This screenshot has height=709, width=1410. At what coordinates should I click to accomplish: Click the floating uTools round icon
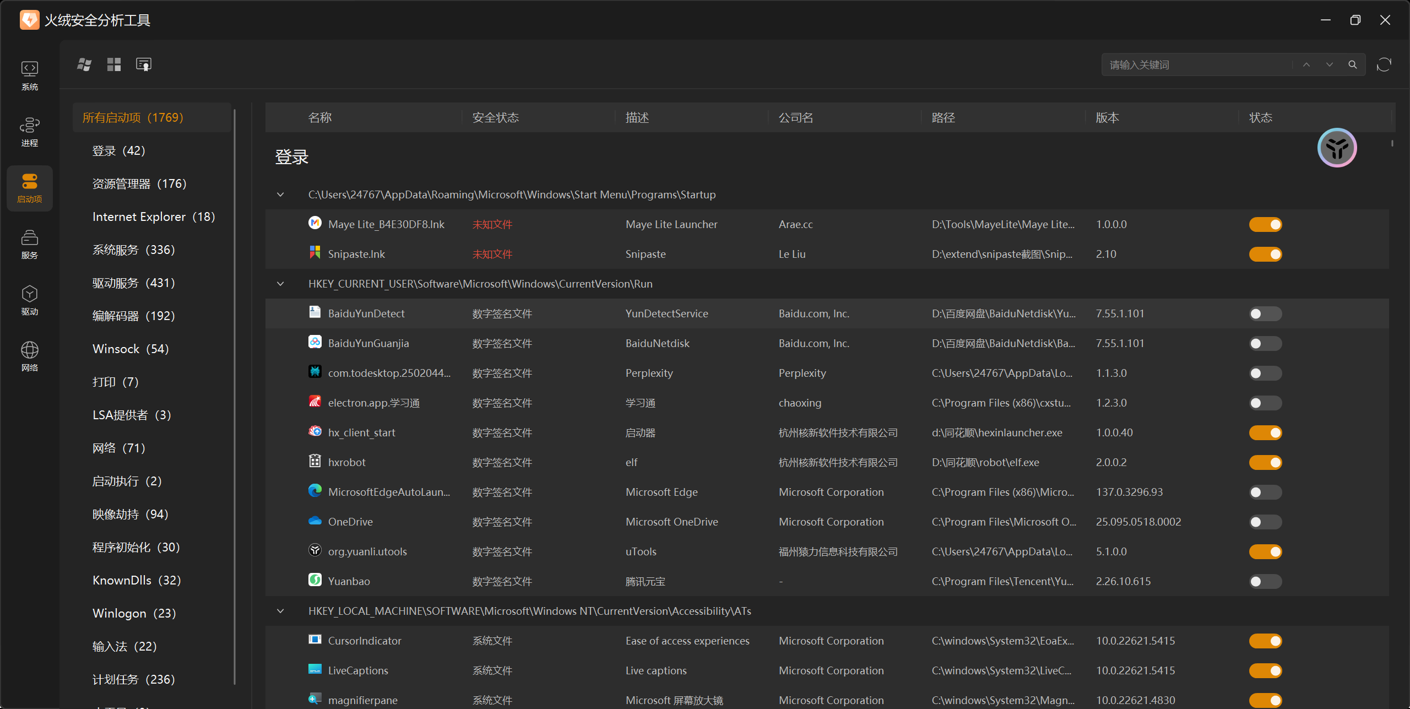[x=1337, y=148]
